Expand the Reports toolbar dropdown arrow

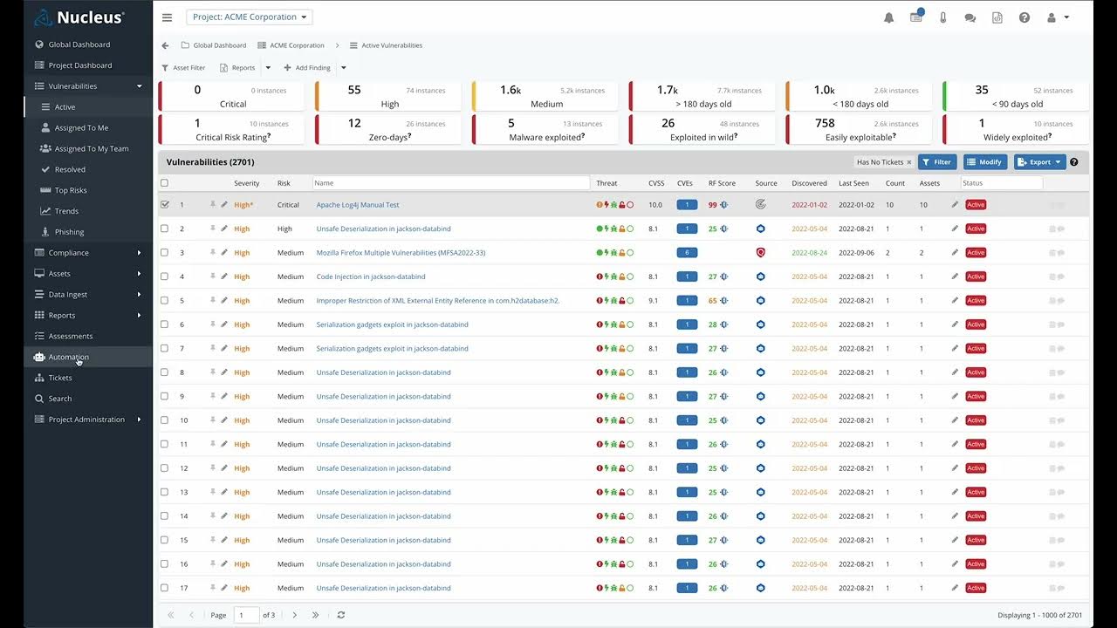click(268, 68)
